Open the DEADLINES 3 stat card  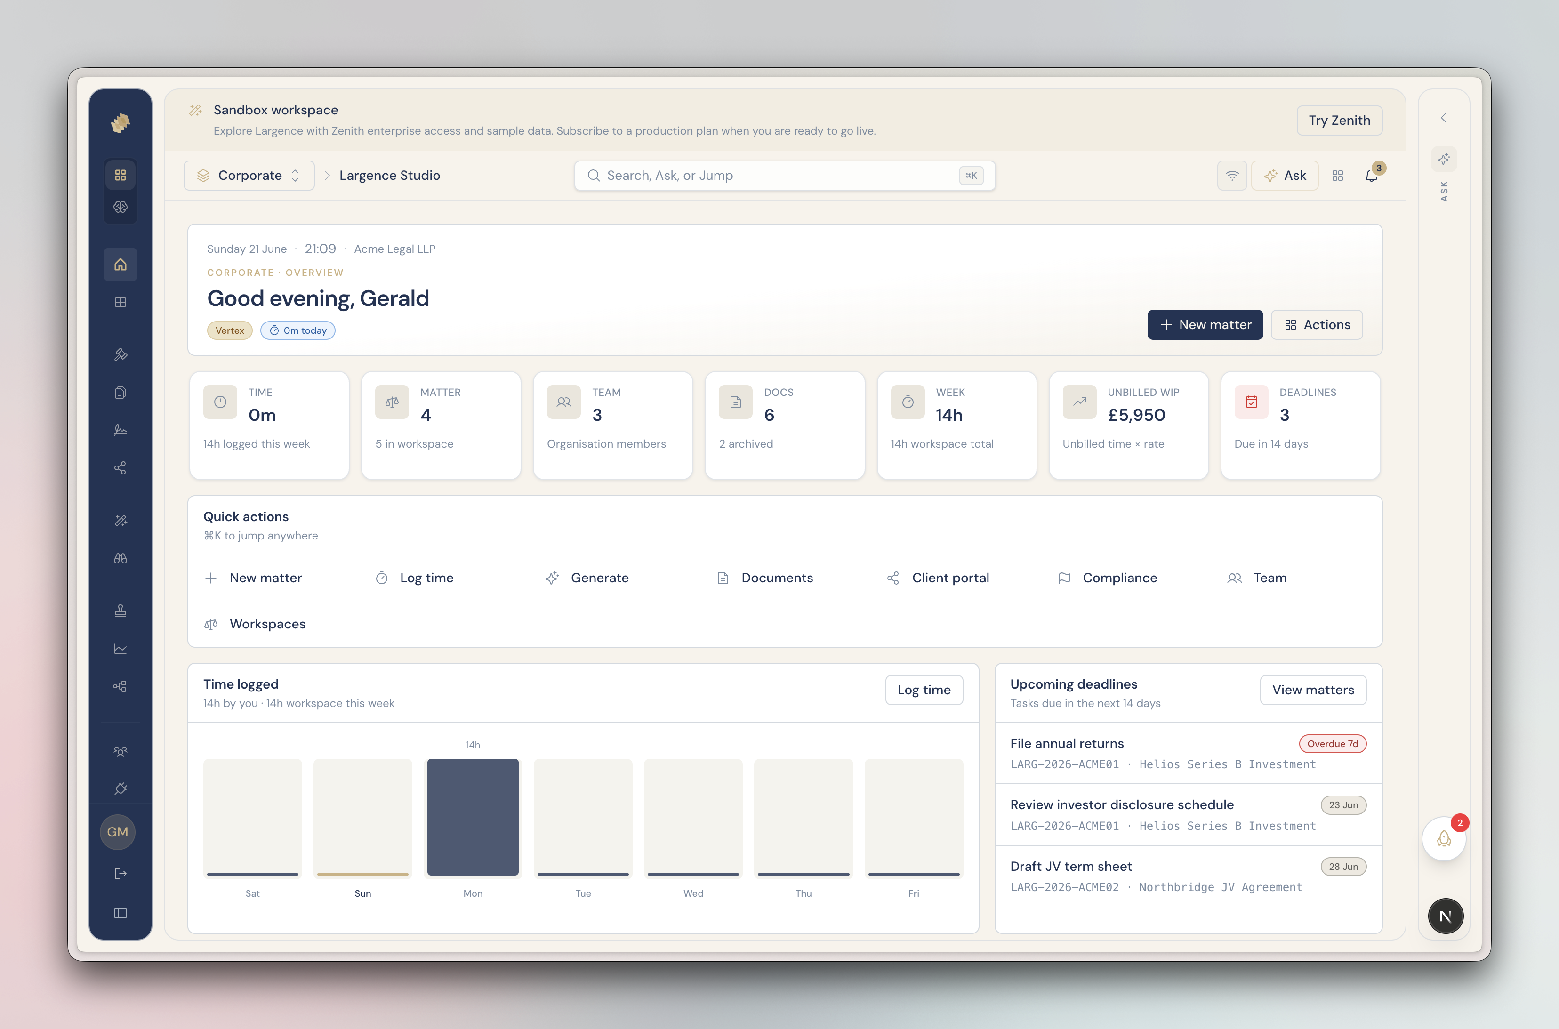pos(1301,425)
